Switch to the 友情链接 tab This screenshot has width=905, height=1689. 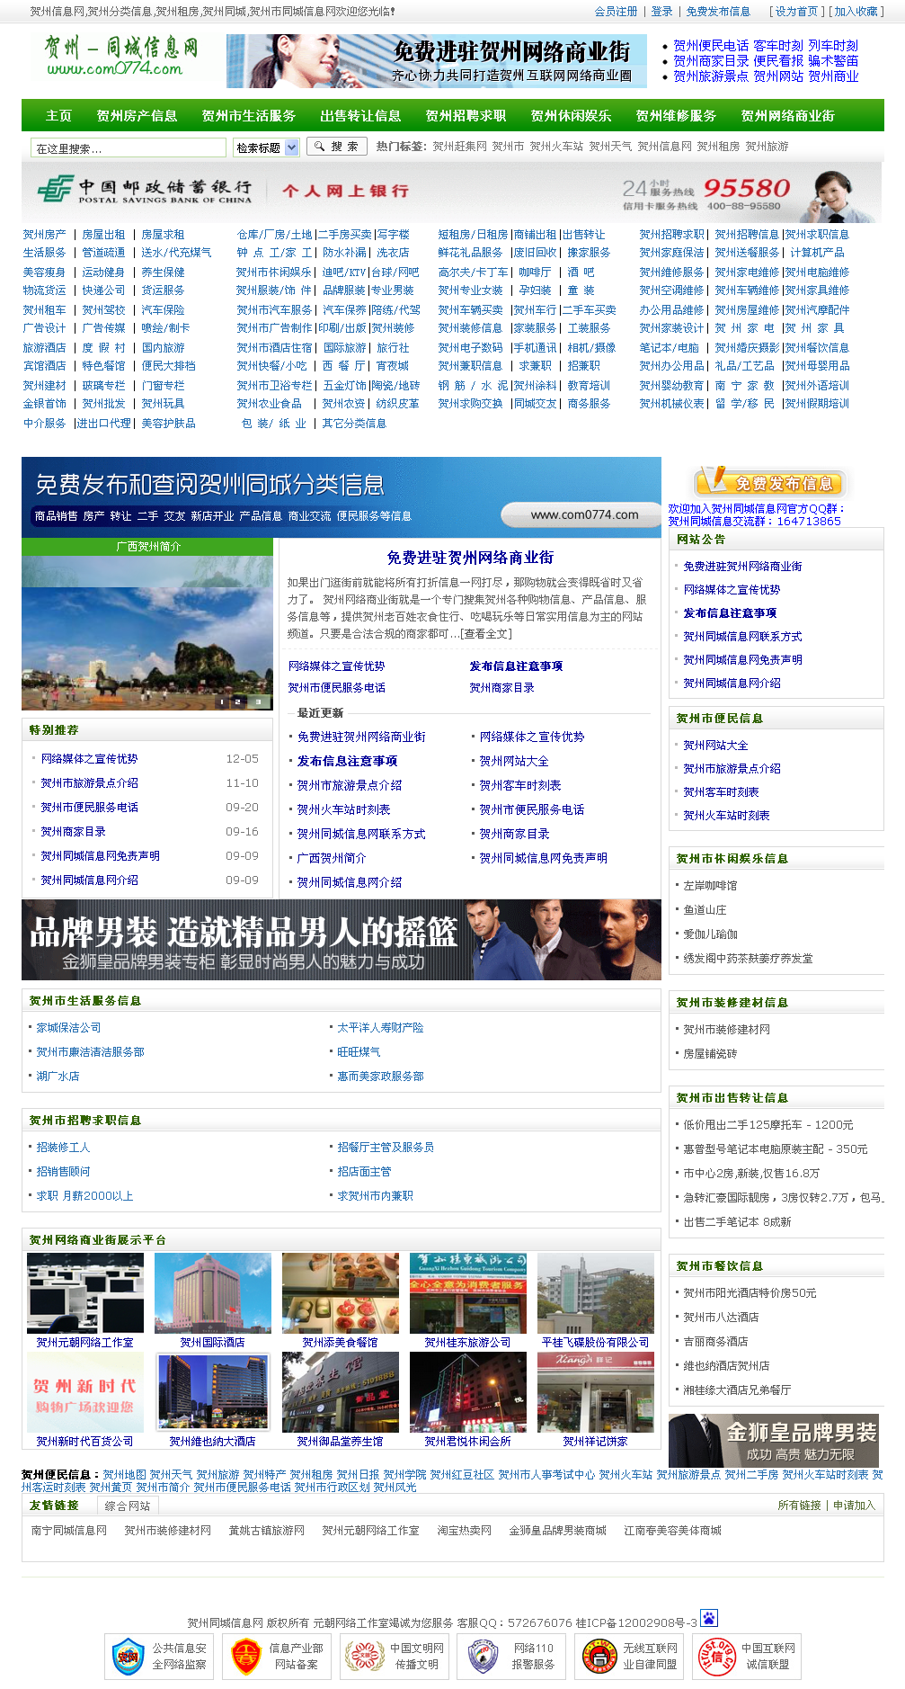[54, 1506]
